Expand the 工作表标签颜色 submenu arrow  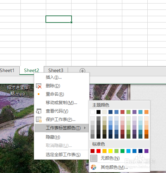click(85, 128)
